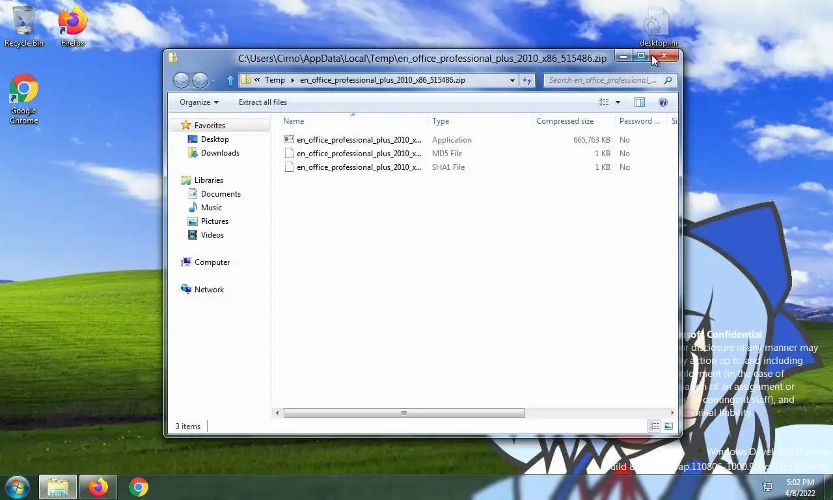
Task: Click File Explorer in the taskbar
Action: [x=58, y=487]
